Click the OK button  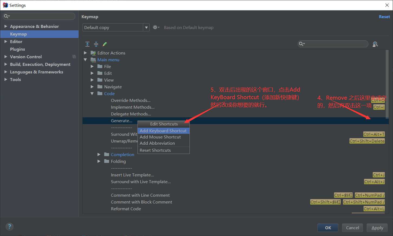pyautogui.click(x=328, y=228)
